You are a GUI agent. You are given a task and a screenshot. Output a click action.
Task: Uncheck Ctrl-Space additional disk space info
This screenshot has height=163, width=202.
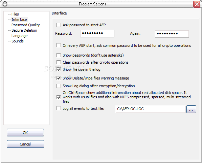click(59, 97)
